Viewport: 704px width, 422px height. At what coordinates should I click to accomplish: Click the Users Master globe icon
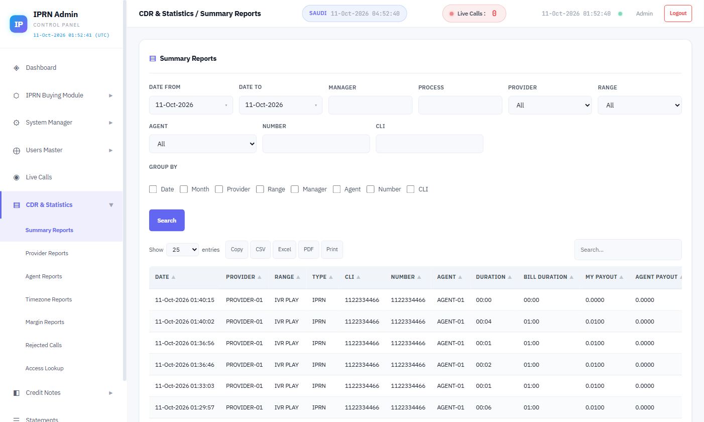pos(16,150)
